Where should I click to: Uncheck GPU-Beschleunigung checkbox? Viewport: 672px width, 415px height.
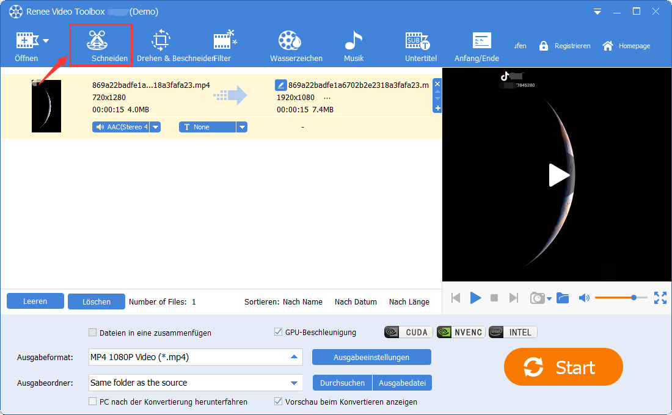tap(278, 332)
